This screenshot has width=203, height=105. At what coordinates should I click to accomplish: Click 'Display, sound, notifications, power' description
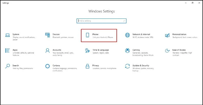(24, 39)
